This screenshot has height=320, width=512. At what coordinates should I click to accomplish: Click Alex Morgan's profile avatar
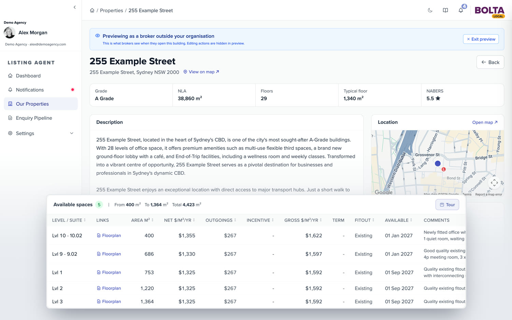tap(10, 33)
